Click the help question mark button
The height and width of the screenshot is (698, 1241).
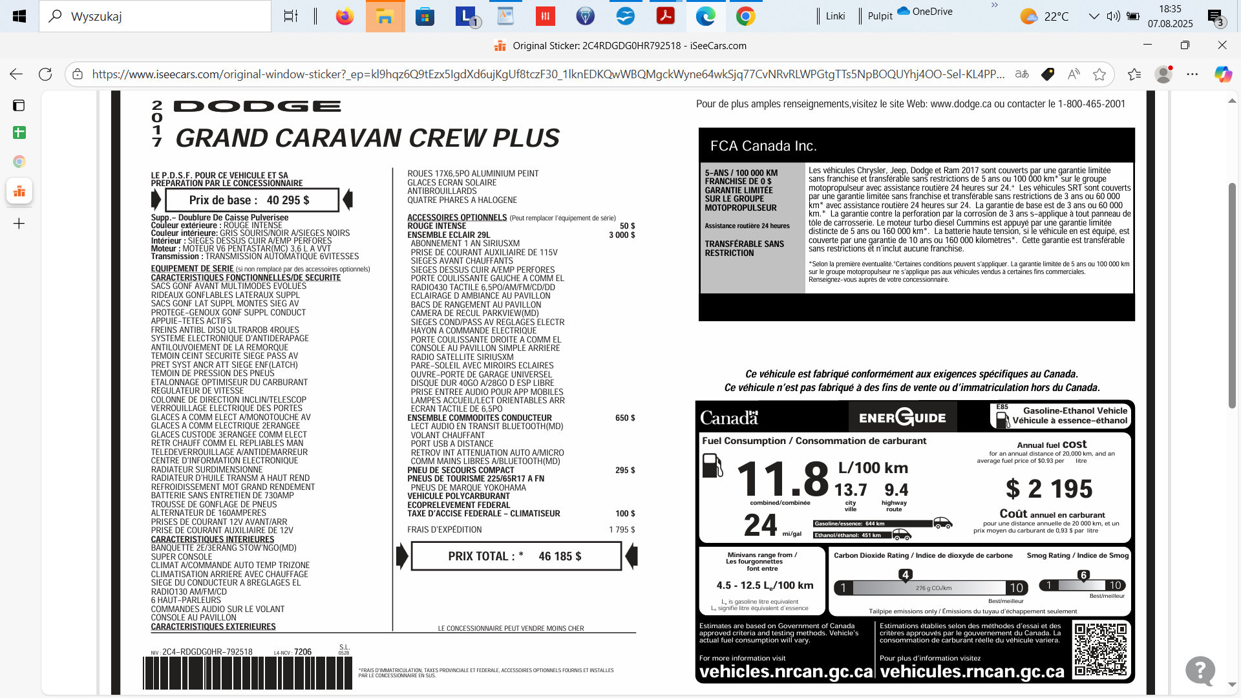(x=1200, y=670)
